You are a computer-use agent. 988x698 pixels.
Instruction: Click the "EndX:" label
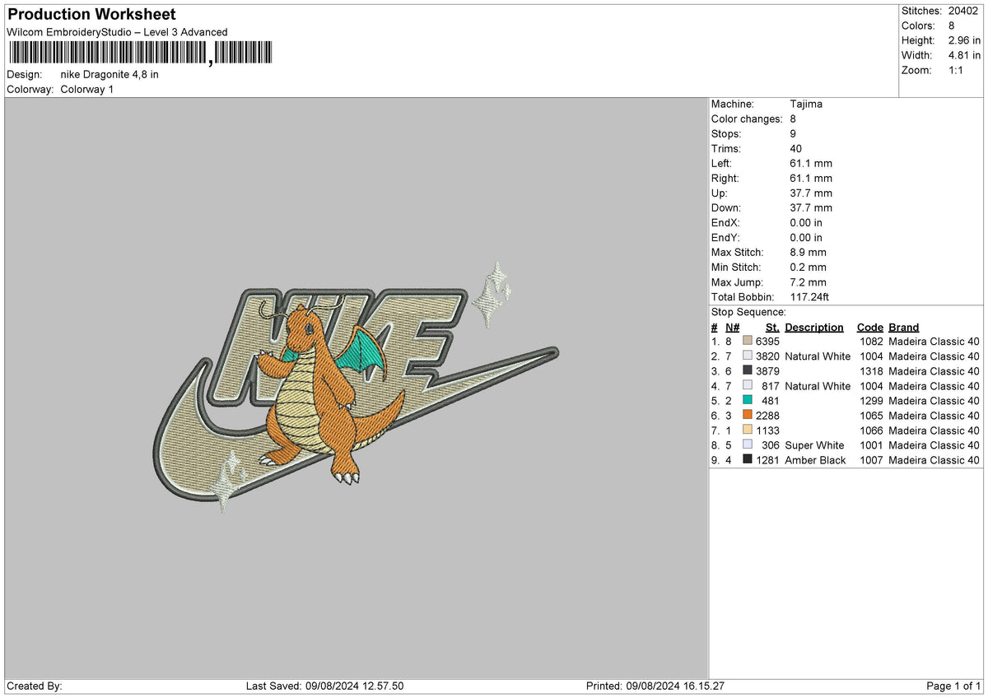(x=726, y=222)
